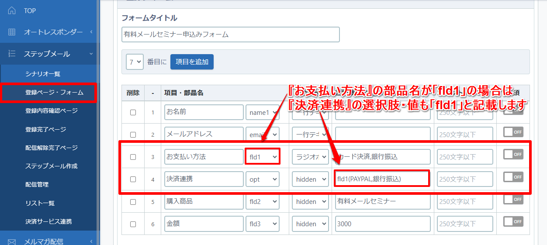Check the delete box for お名前 row
This screenshot has width=547, height=245.
(x=133, y=112)
